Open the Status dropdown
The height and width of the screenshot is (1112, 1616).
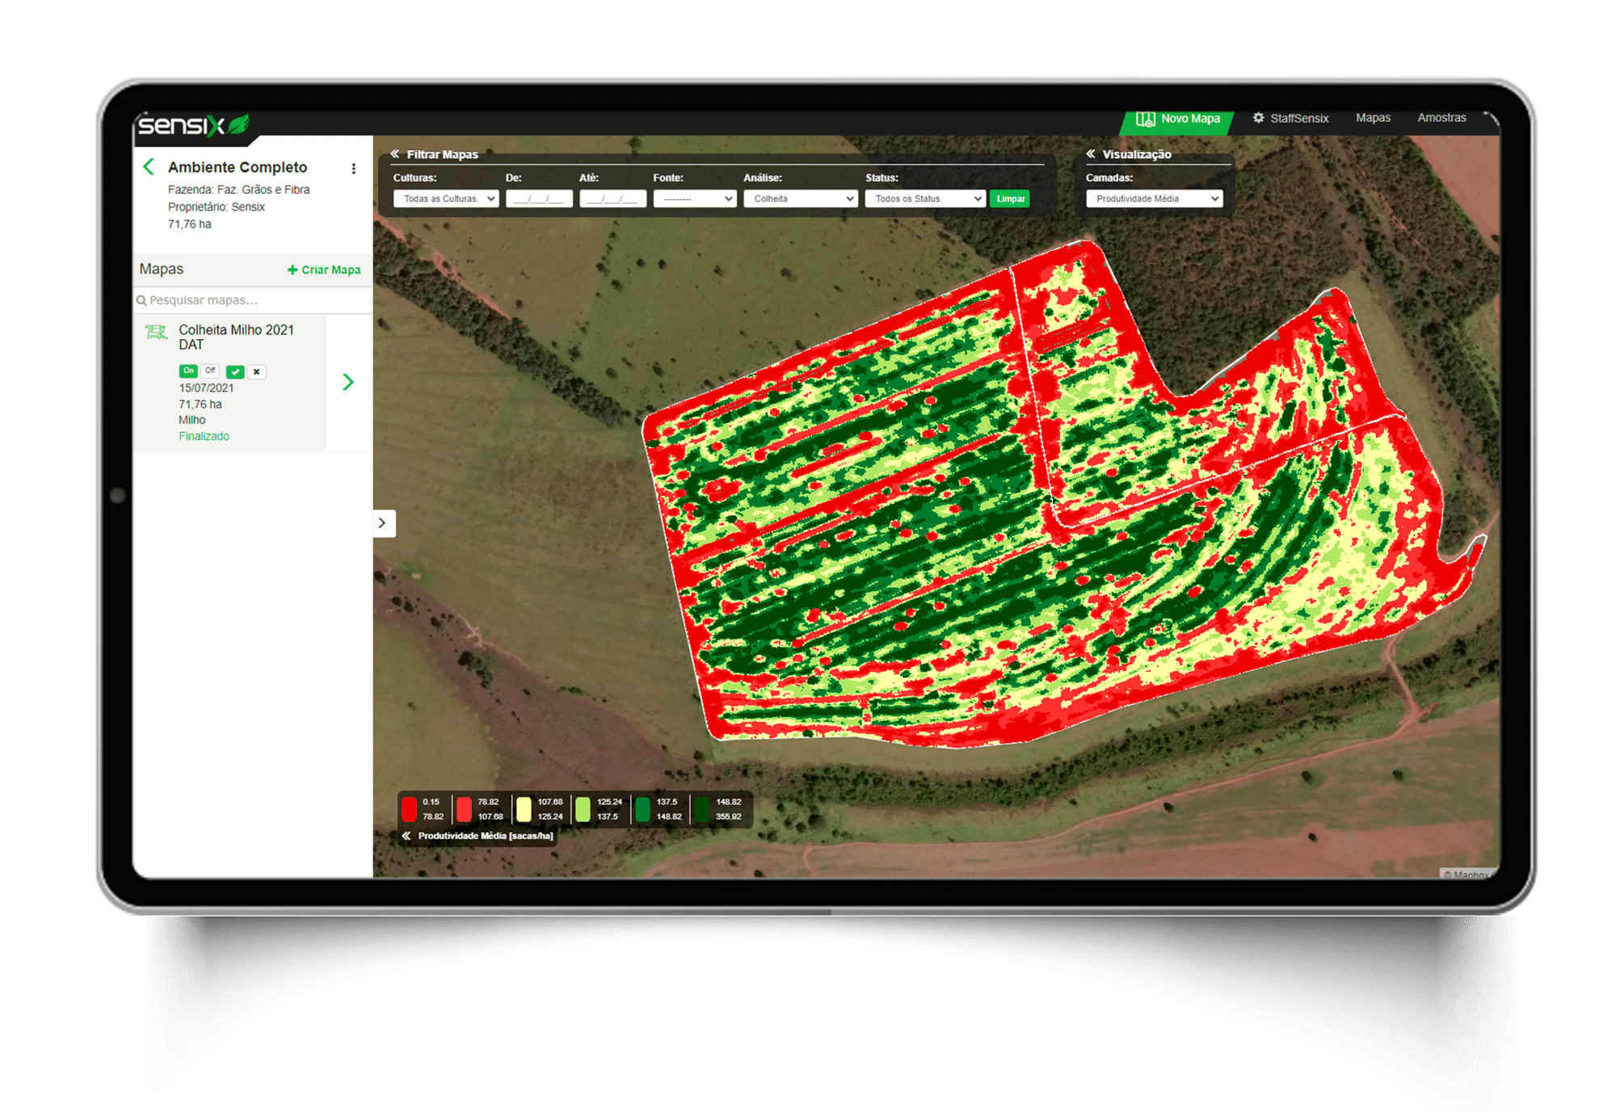pos(925,199)
